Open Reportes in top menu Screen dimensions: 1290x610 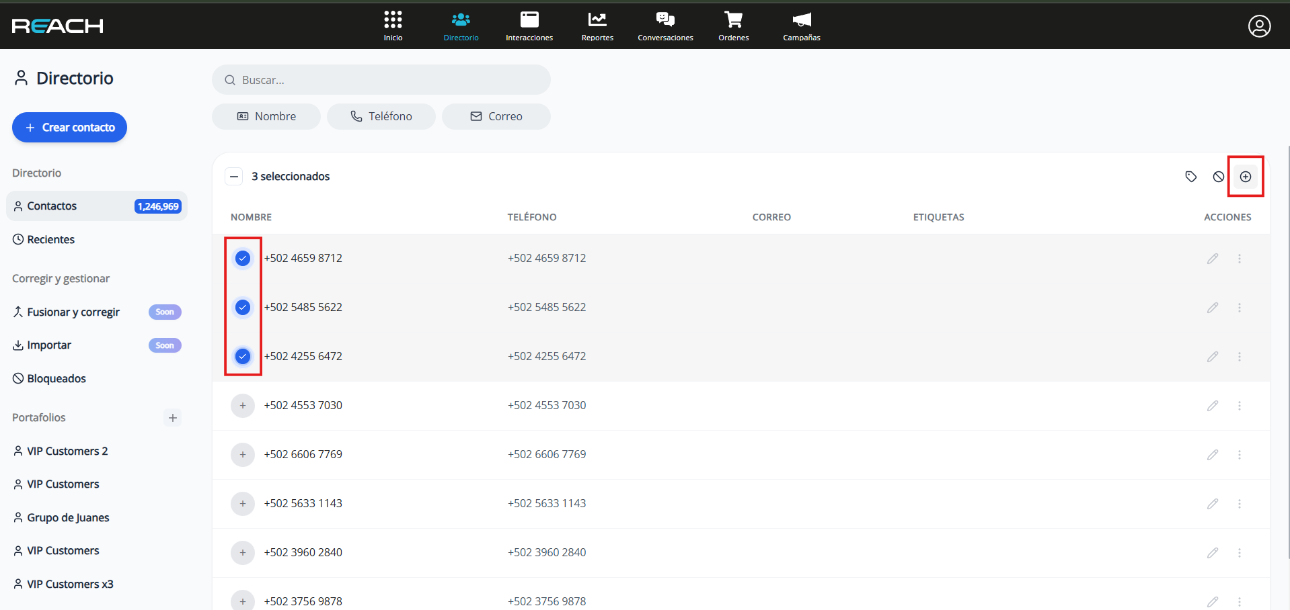point(597,26)
